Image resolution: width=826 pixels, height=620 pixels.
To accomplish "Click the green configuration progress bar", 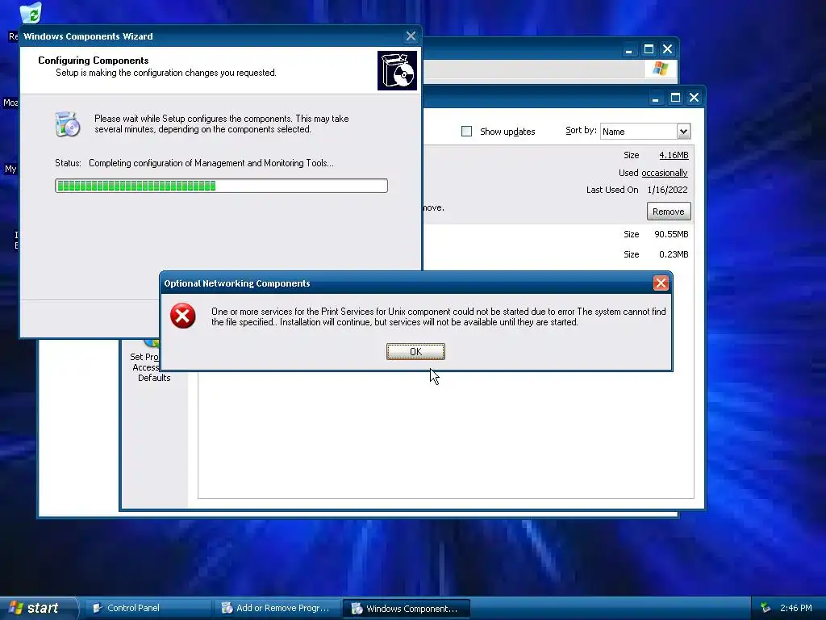I will [221, 186].
